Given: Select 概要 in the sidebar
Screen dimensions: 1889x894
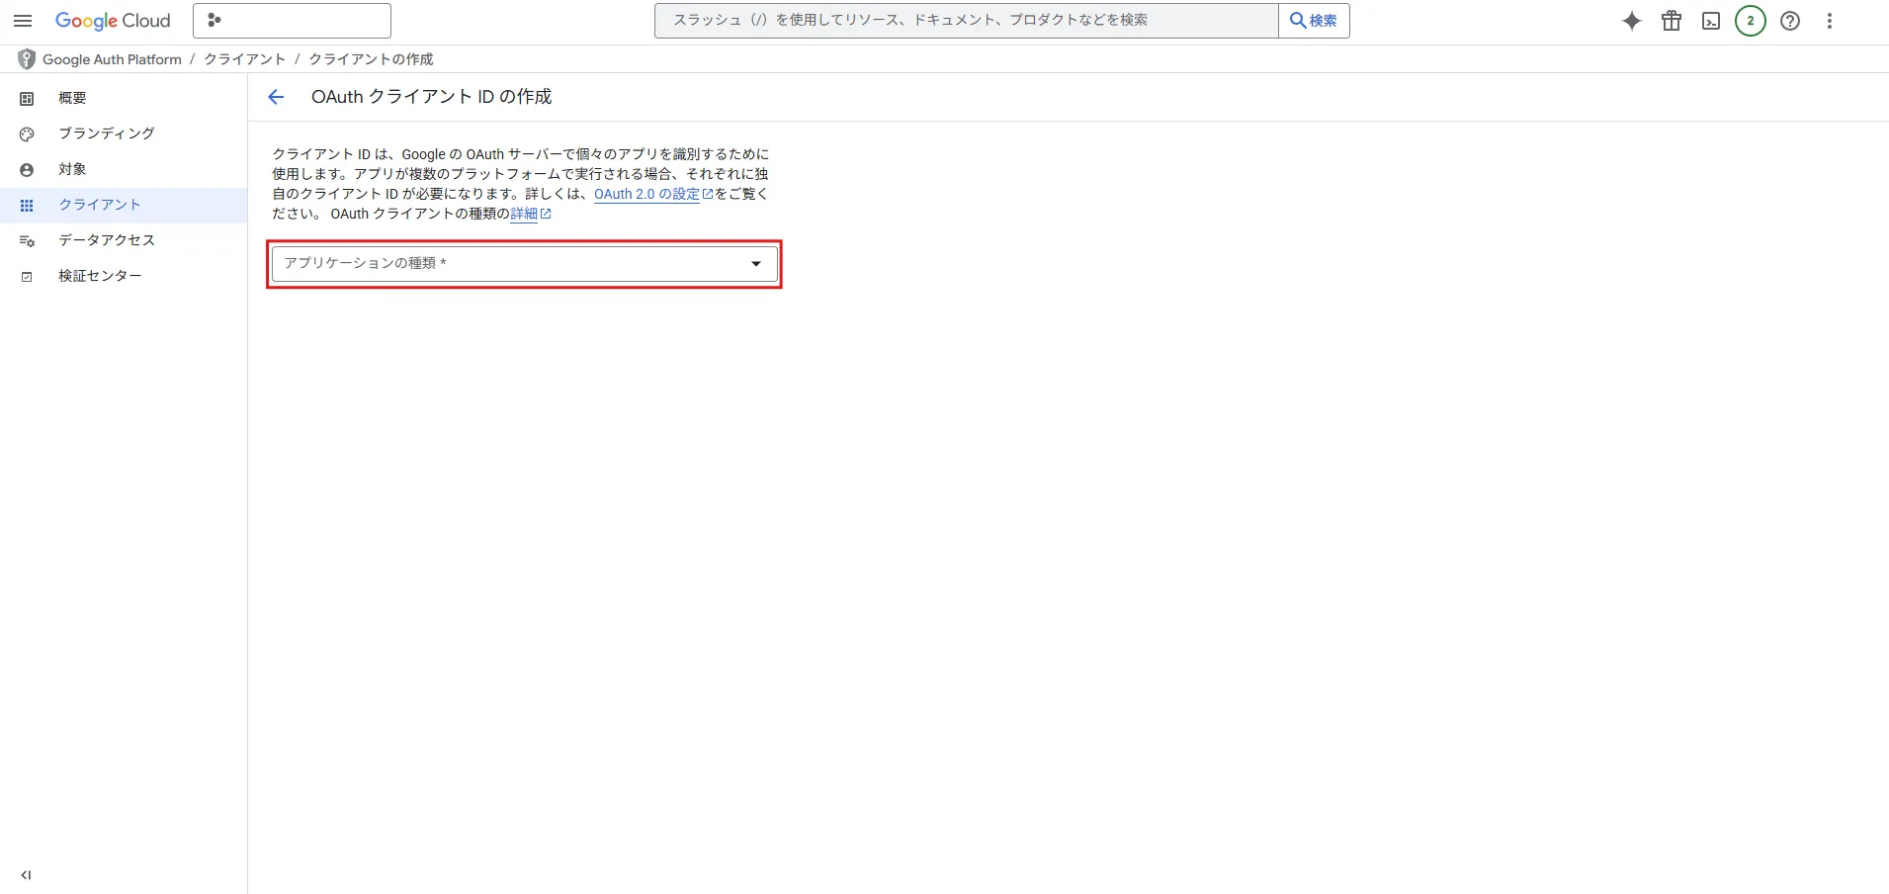Looking at the screenshot, I should point(124,98).
